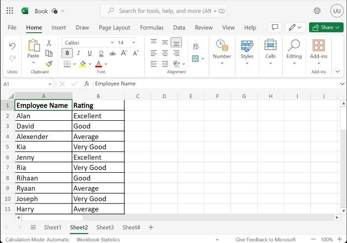Switch to the Formulas tab
The image size is (347, 243).
pyautogui.click(x=152, y=28)
